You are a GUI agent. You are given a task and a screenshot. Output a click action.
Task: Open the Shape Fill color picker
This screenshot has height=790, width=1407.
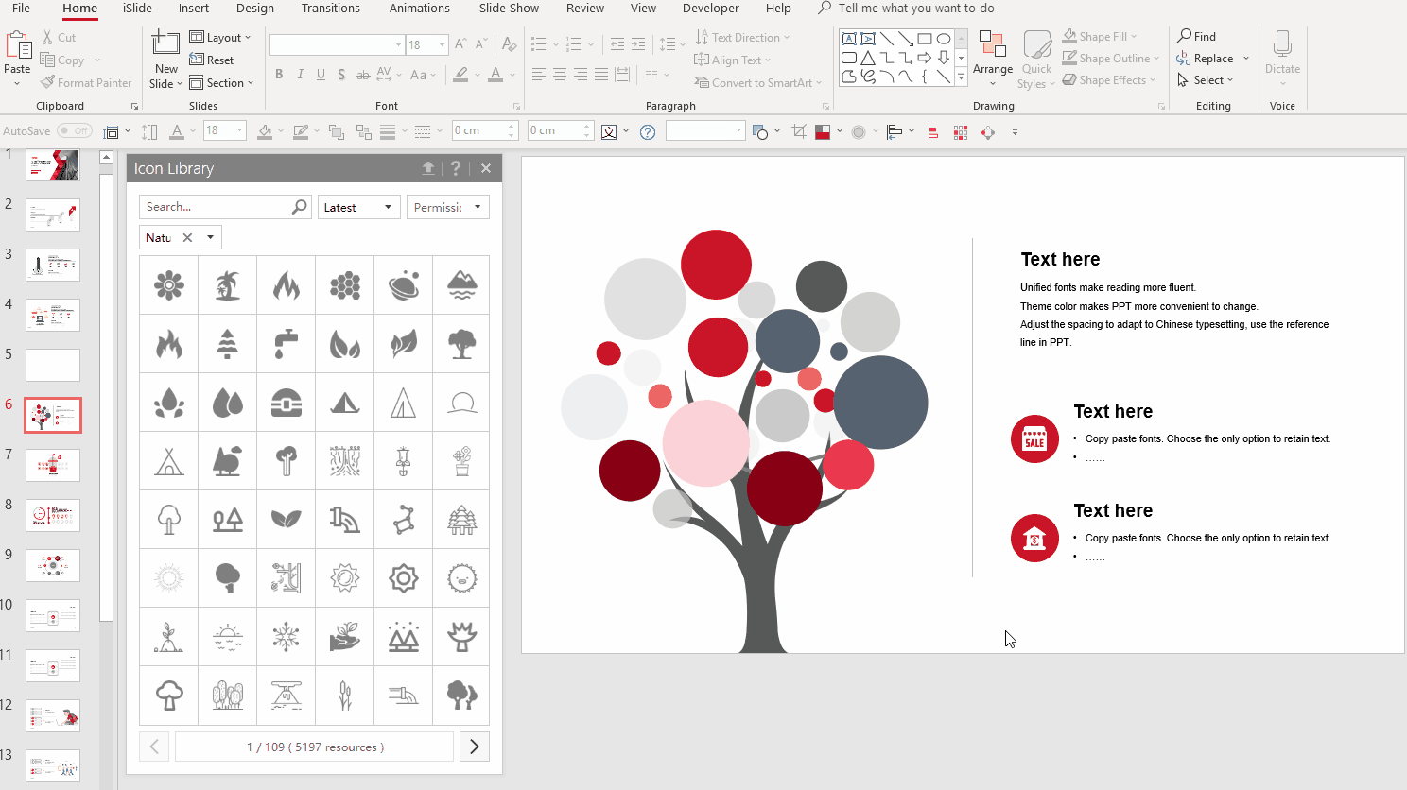point(1099,36)
